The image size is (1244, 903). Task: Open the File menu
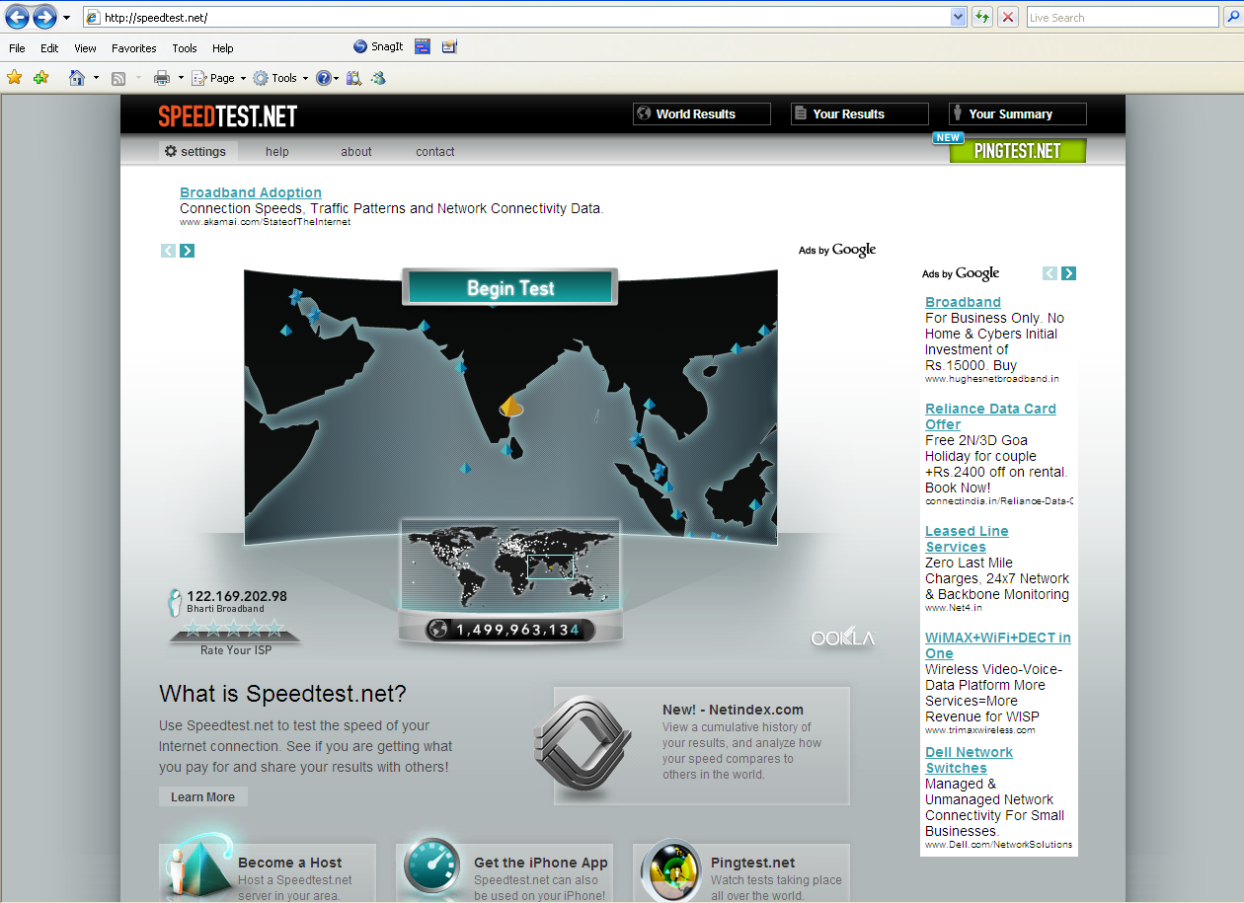17,48
